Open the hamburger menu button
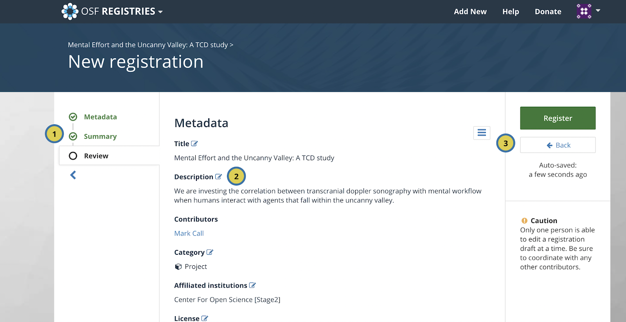 [x=482, y=133]
